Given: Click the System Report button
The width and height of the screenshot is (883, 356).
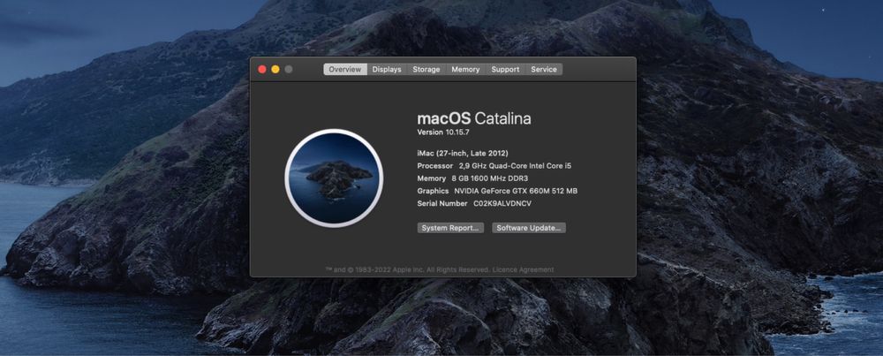Looking at the screenshot, I should [450, 228].
